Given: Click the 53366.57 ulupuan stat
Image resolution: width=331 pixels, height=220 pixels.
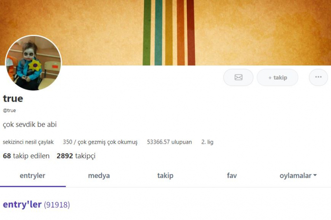Looking at the screenshot, I should pyautogui.click(x=169, y=142).
